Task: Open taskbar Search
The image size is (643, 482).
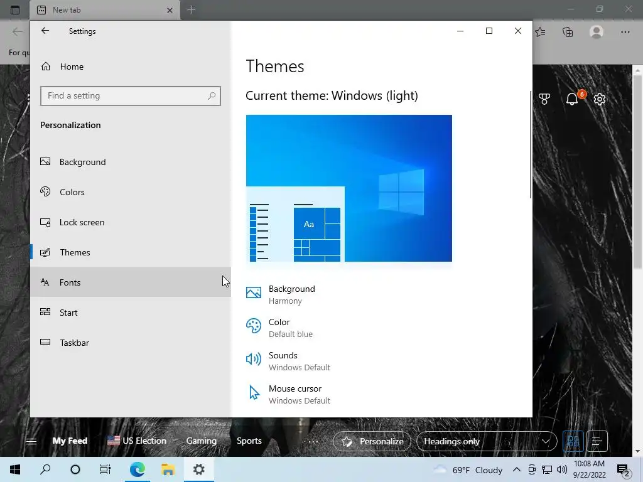Action: tap(45, 469)
